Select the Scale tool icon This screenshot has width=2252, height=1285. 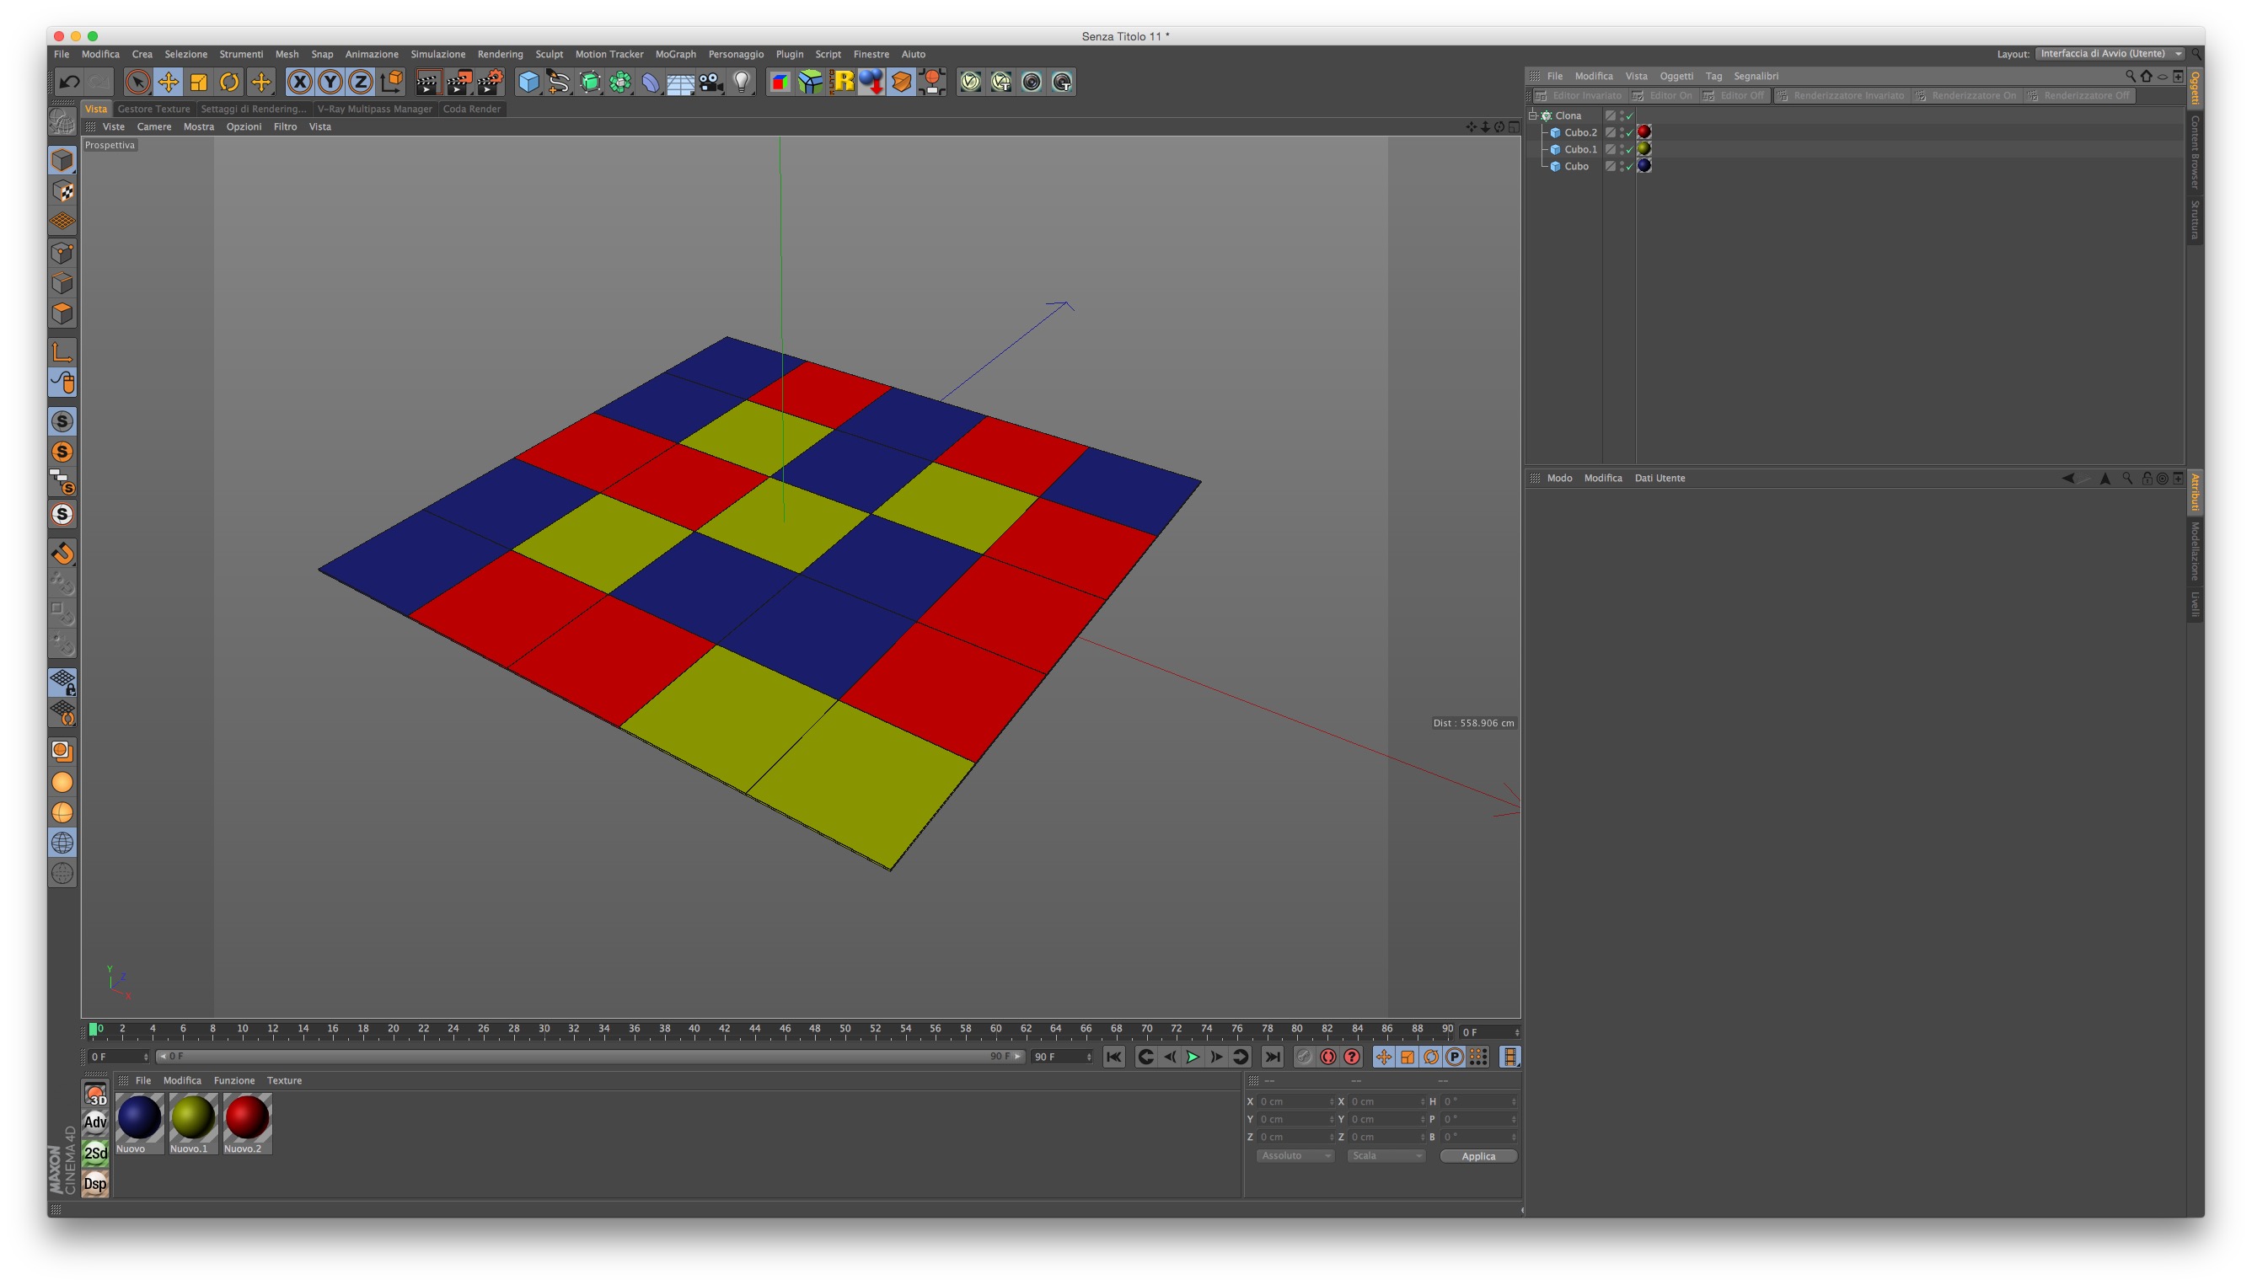(x=199, y=82)
